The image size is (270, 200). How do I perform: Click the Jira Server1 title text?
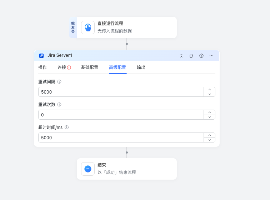click(60, 55)
